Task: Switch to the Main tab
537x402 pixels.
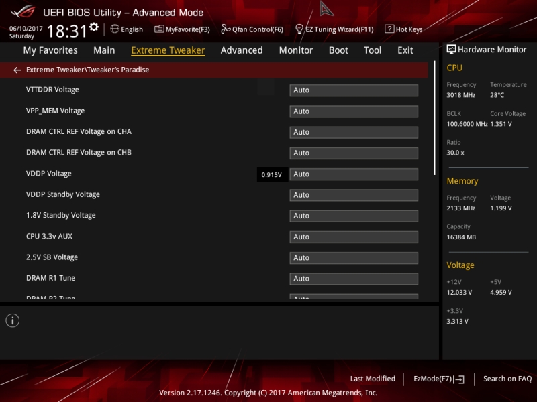Action: (x=104, y=50)
